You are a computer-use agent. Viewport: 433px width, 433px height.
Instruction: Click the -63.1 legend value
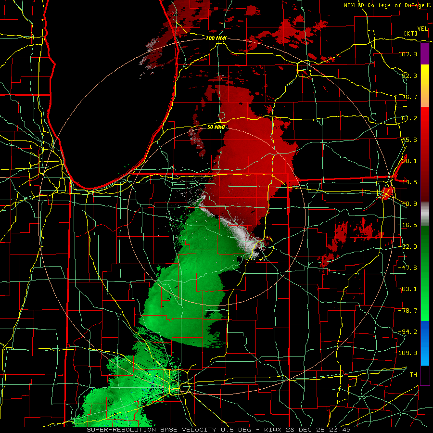(x=408, y=289)
